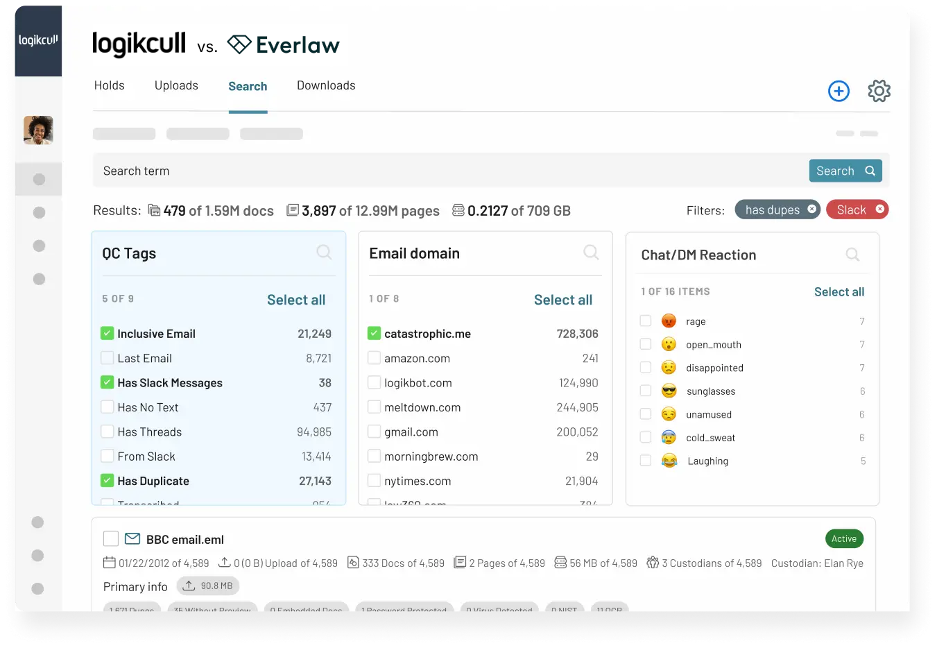Image resolution: width=937 pixels, height=648 pixels.
Task: Click the docs icon by 333 Docs
Action: (x=353, y=563)
